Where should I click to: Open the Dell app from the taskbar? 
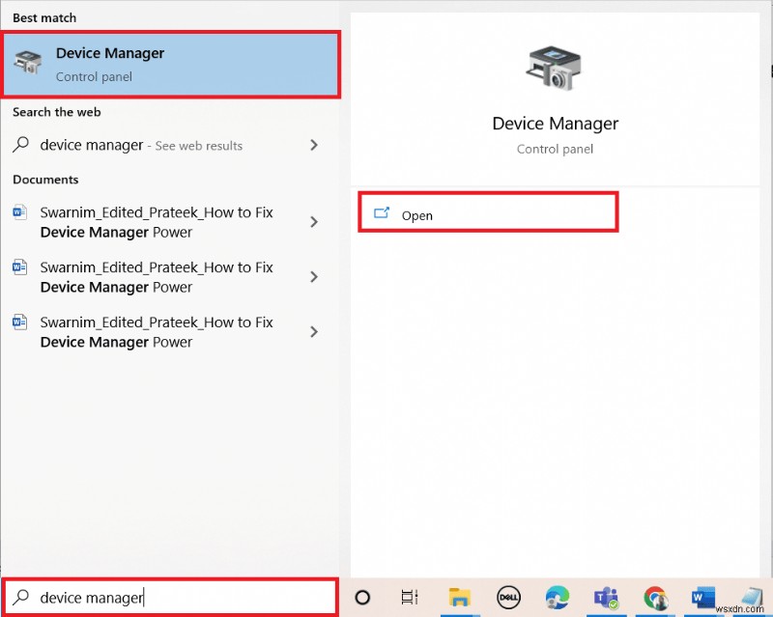pyautogui.click(x=507, y=598)
